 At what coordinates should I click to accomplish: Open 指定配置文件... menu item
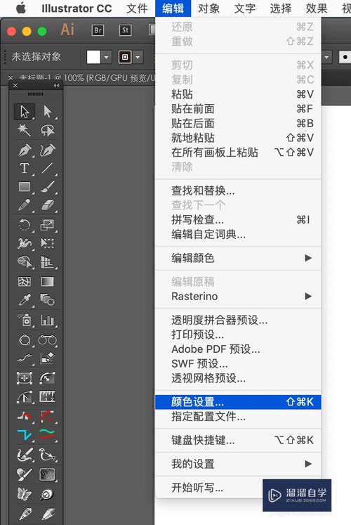coord(238,417)
